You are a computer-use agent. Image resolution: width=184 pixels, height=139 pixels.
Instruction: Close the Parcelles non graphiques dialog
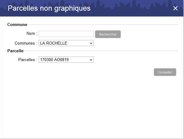tap(175, 8)
